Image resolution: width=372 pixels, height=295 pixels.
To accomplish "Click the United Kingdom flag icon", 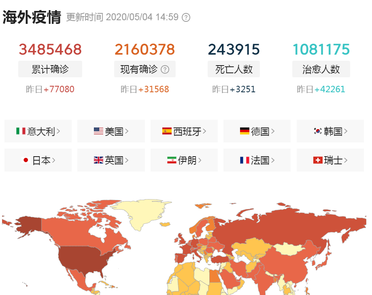I will tap(98, 160).
